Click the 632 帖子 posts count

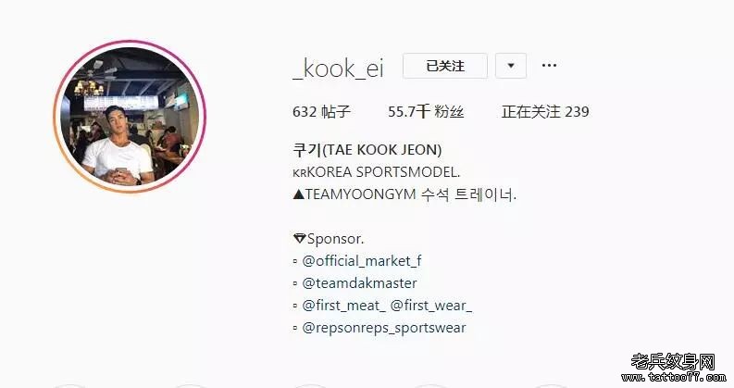[321, 111]
